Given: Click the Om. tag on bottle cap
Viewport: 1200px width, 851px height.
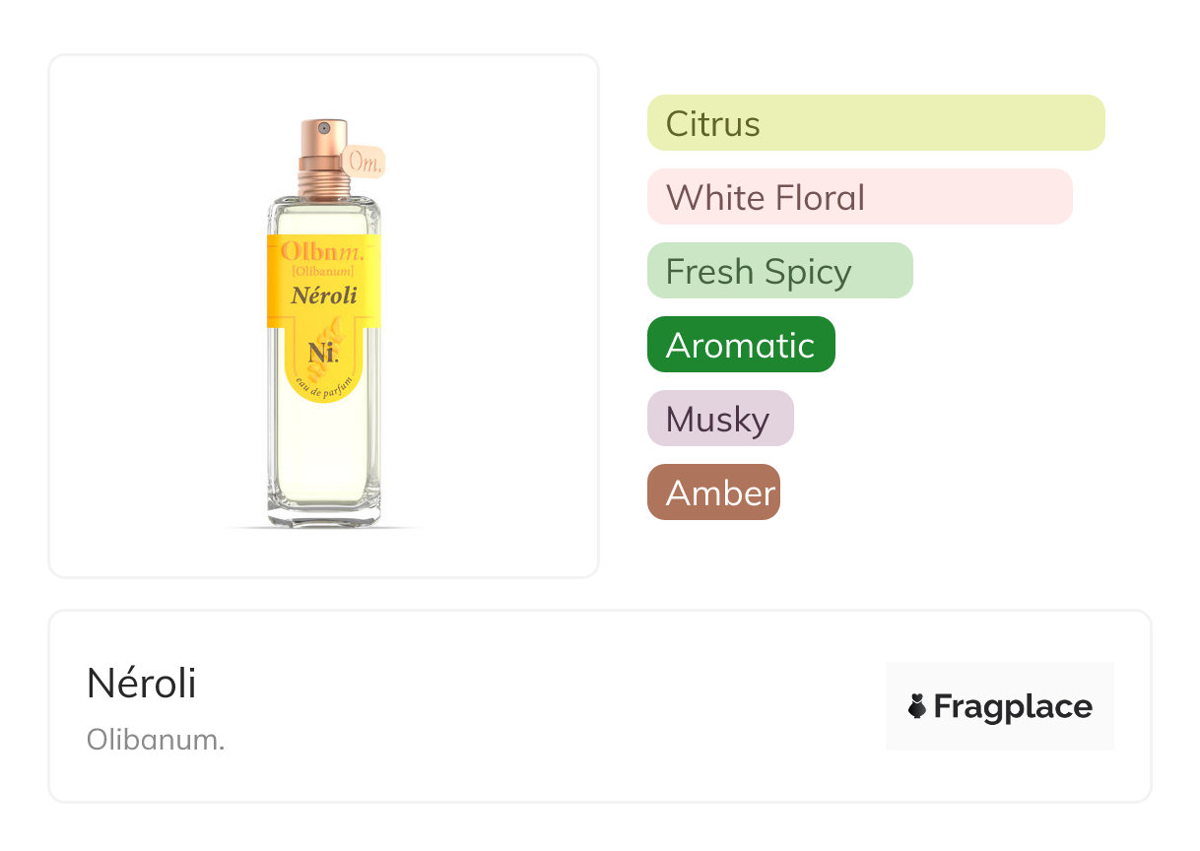Looking at the screenshot, I should tap(365, 163).
